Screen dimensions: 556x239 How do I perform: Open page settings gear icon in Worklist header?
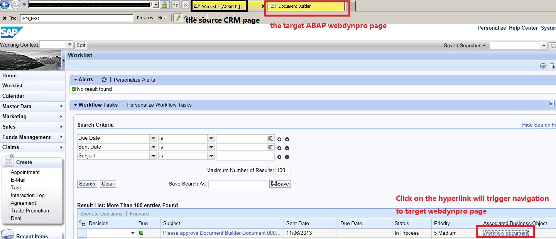542,66
